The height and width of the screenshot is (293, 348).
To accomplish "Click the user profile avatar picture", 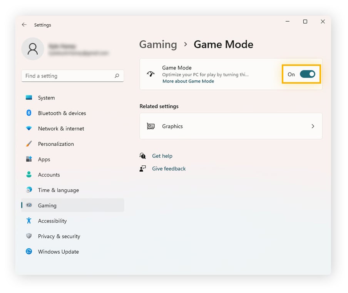I will [33, 49].
